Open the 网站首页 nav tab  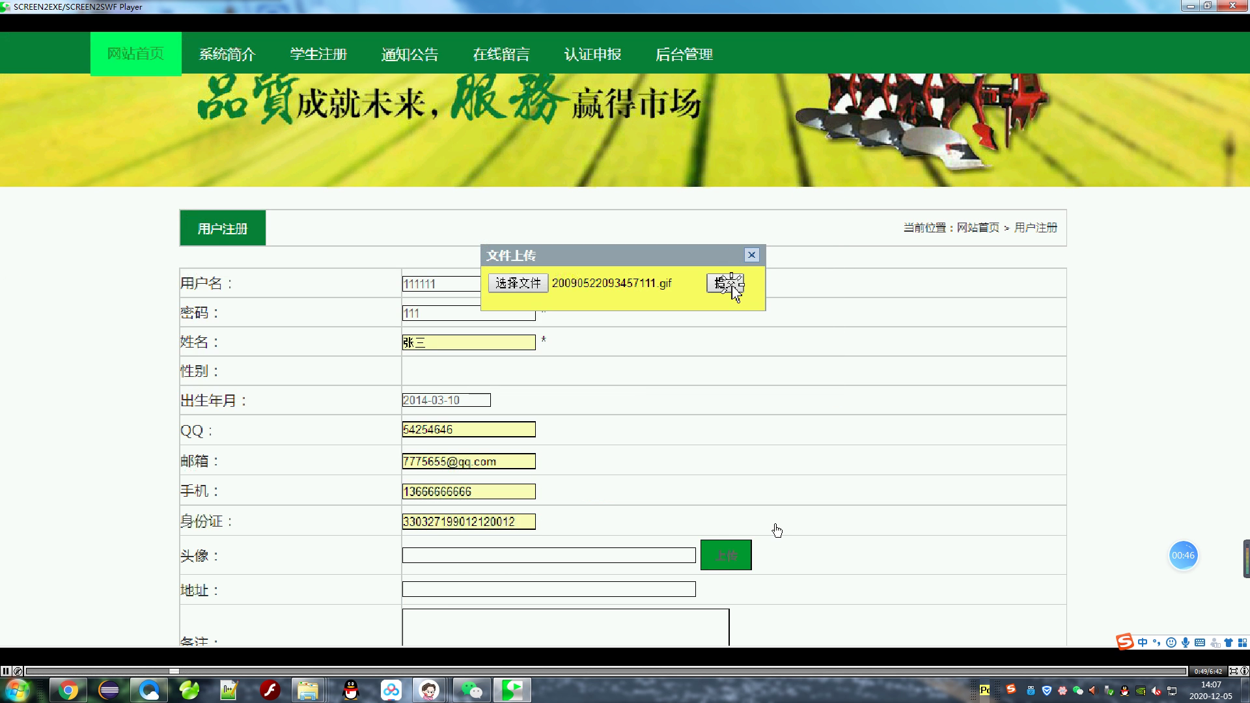[135, 54]
